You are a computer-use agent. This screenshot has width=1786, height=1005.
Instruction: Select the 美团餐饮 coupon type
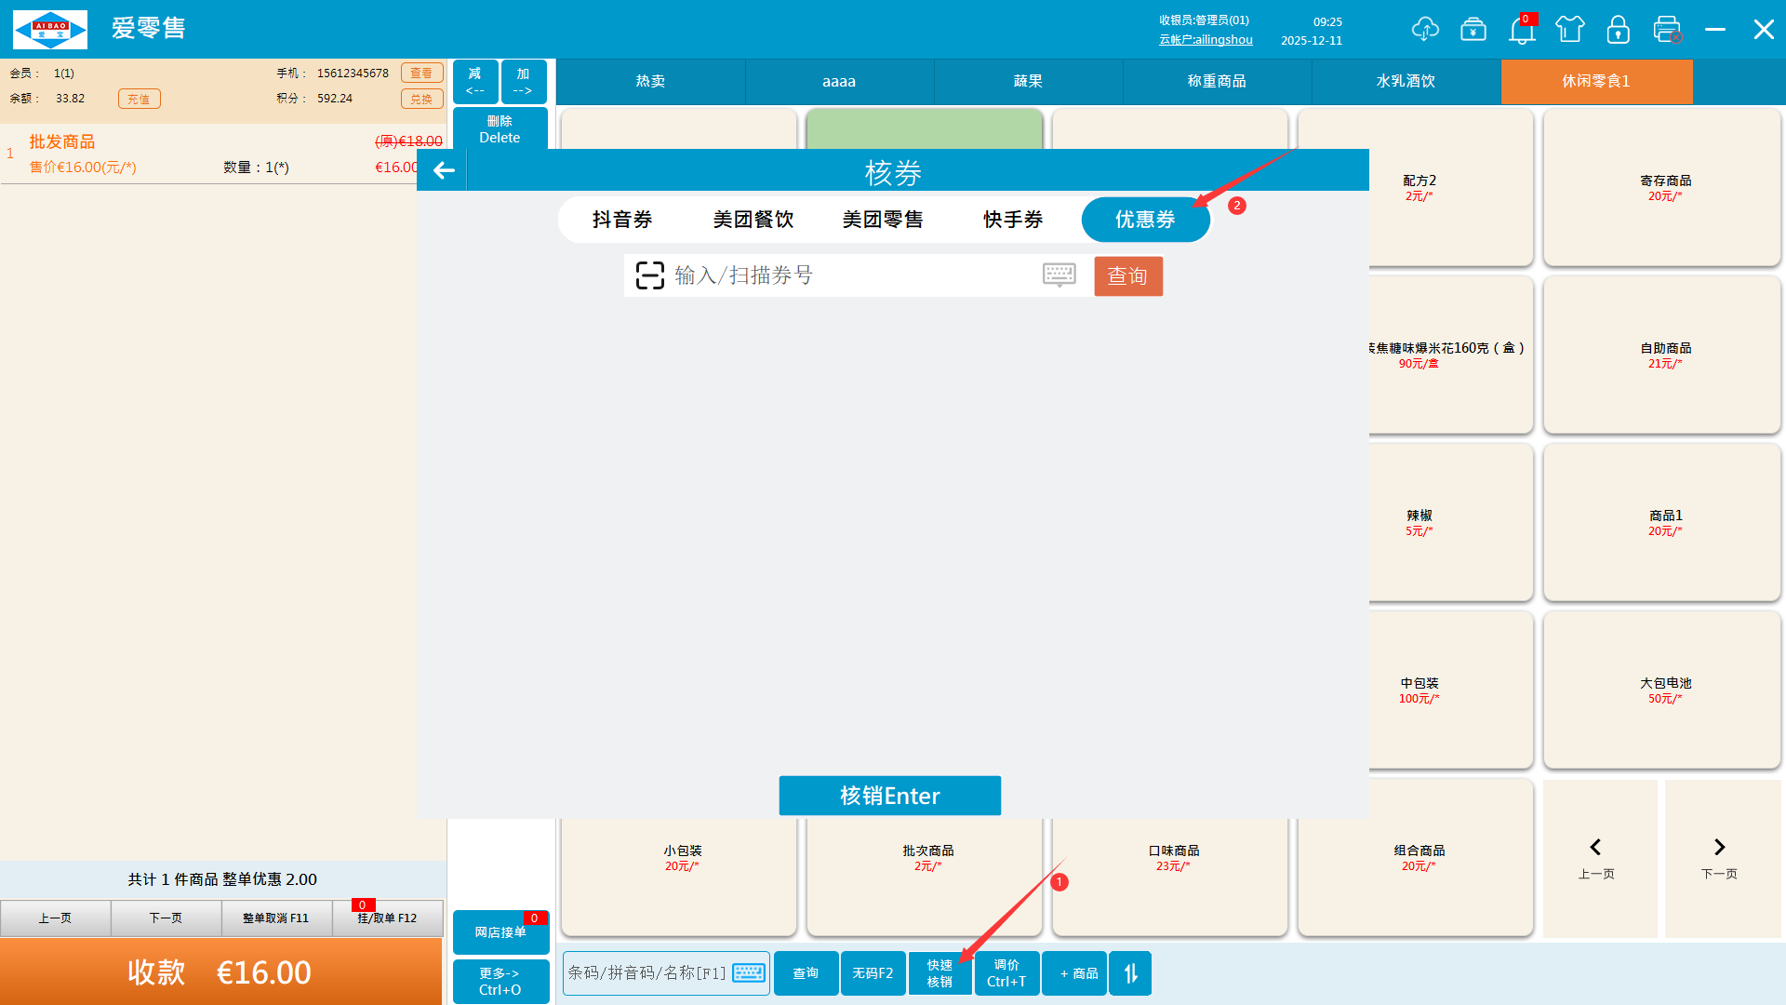click(x=753, y=220)
